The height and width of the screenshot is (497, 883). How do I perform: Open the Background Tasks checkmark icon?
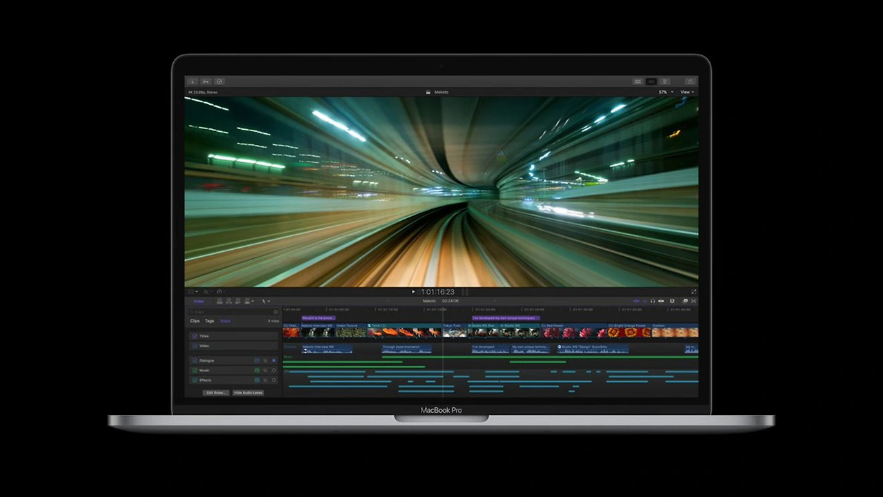tap(219, 81)
